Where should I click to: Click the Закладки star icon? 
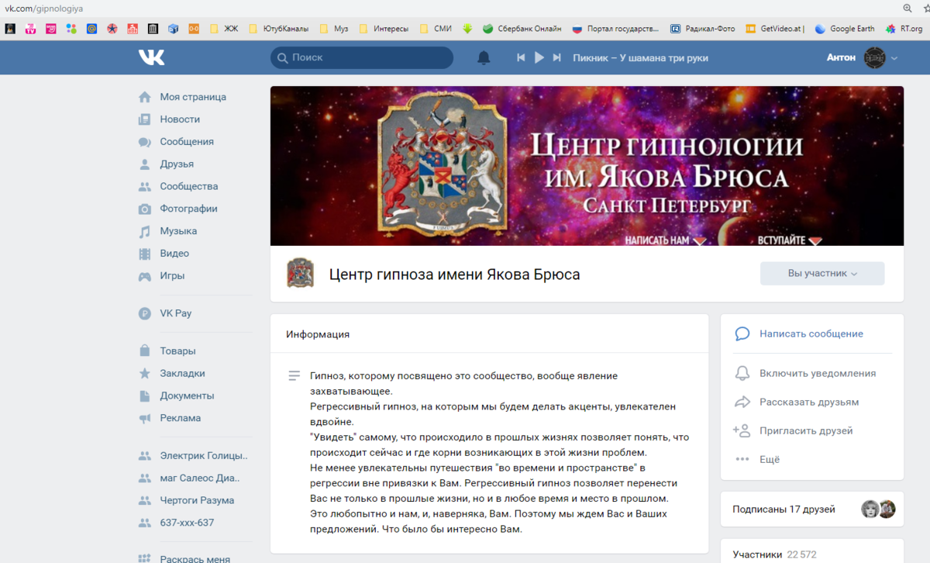click(144, 373)
